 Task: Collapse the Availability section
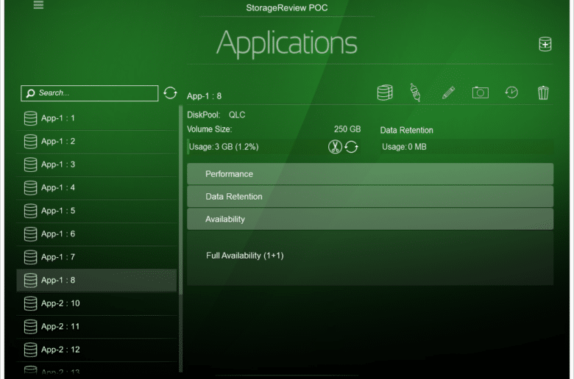[370, 220]
